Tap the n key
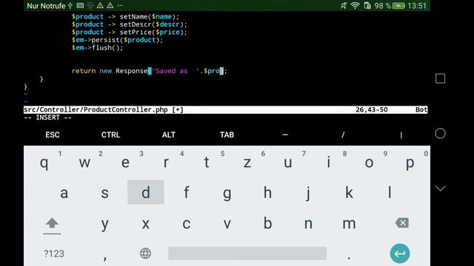Viewport: 474px width, 266px height. point(308,223)
